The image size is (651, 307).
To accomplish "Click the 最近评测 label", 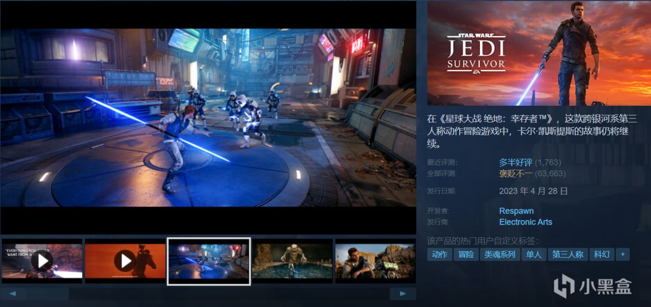I will tap(442, 163).
